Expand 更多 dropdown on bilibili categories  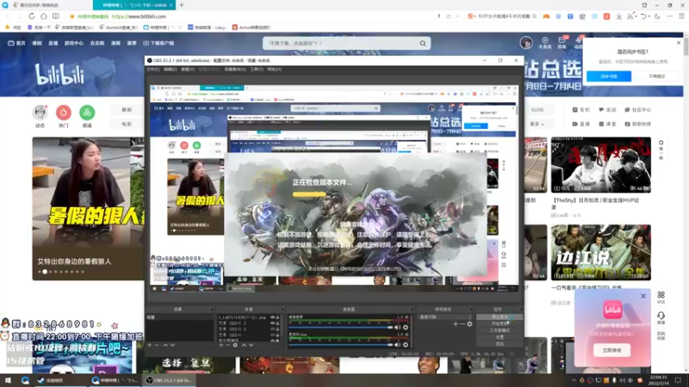537,124
